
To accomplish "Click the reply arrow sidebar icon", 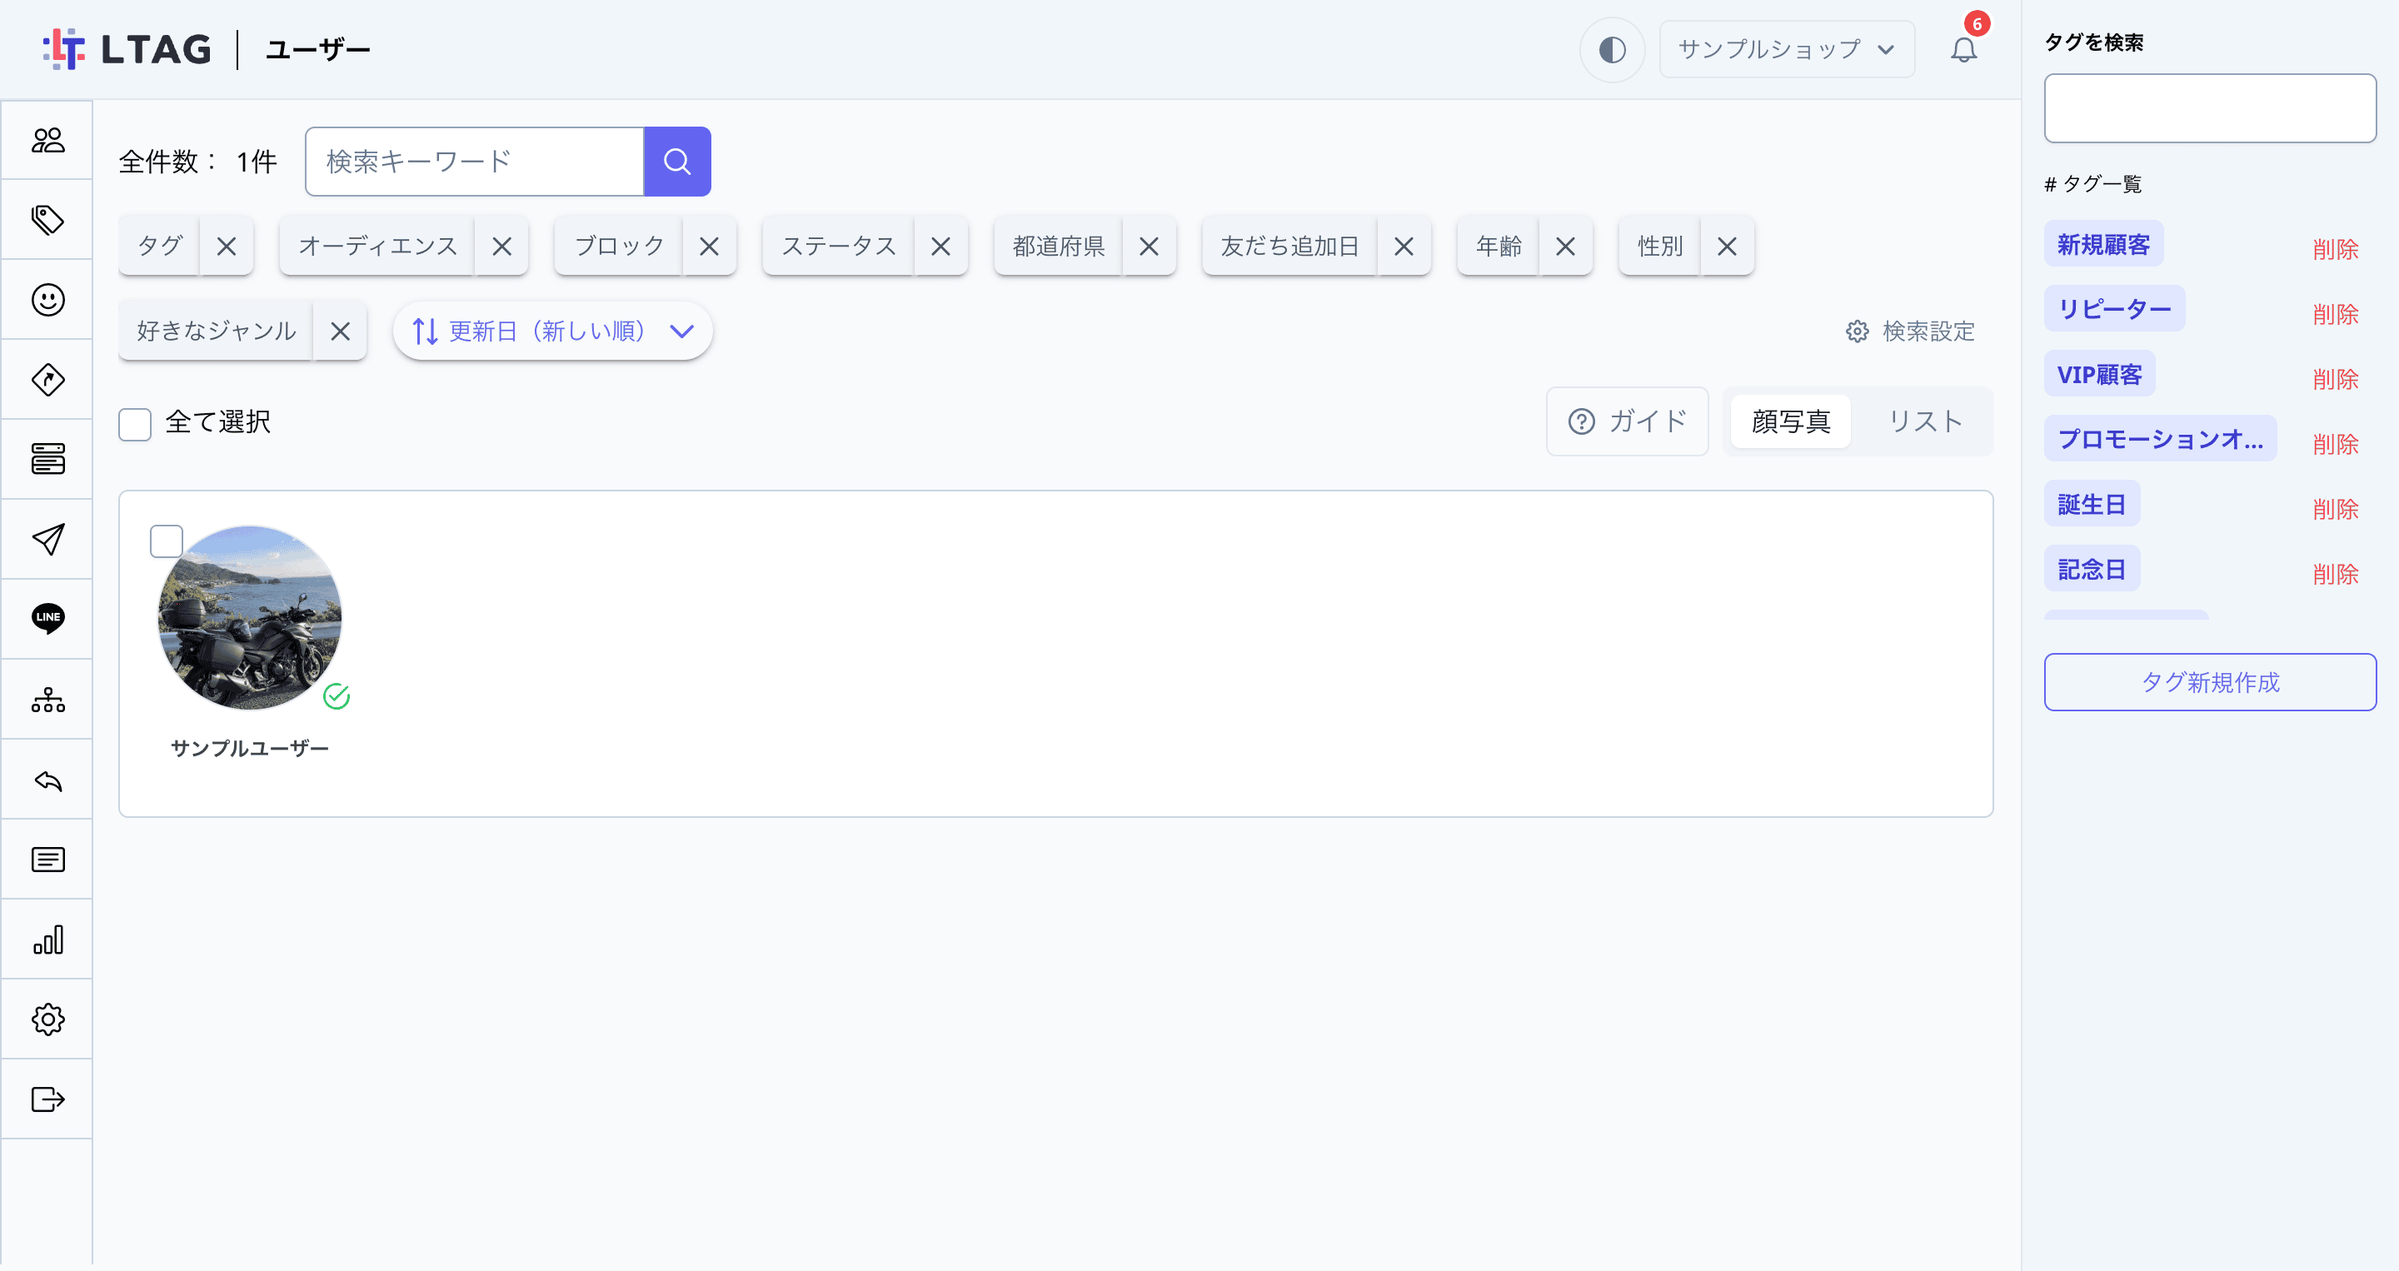I will point(47,780).
